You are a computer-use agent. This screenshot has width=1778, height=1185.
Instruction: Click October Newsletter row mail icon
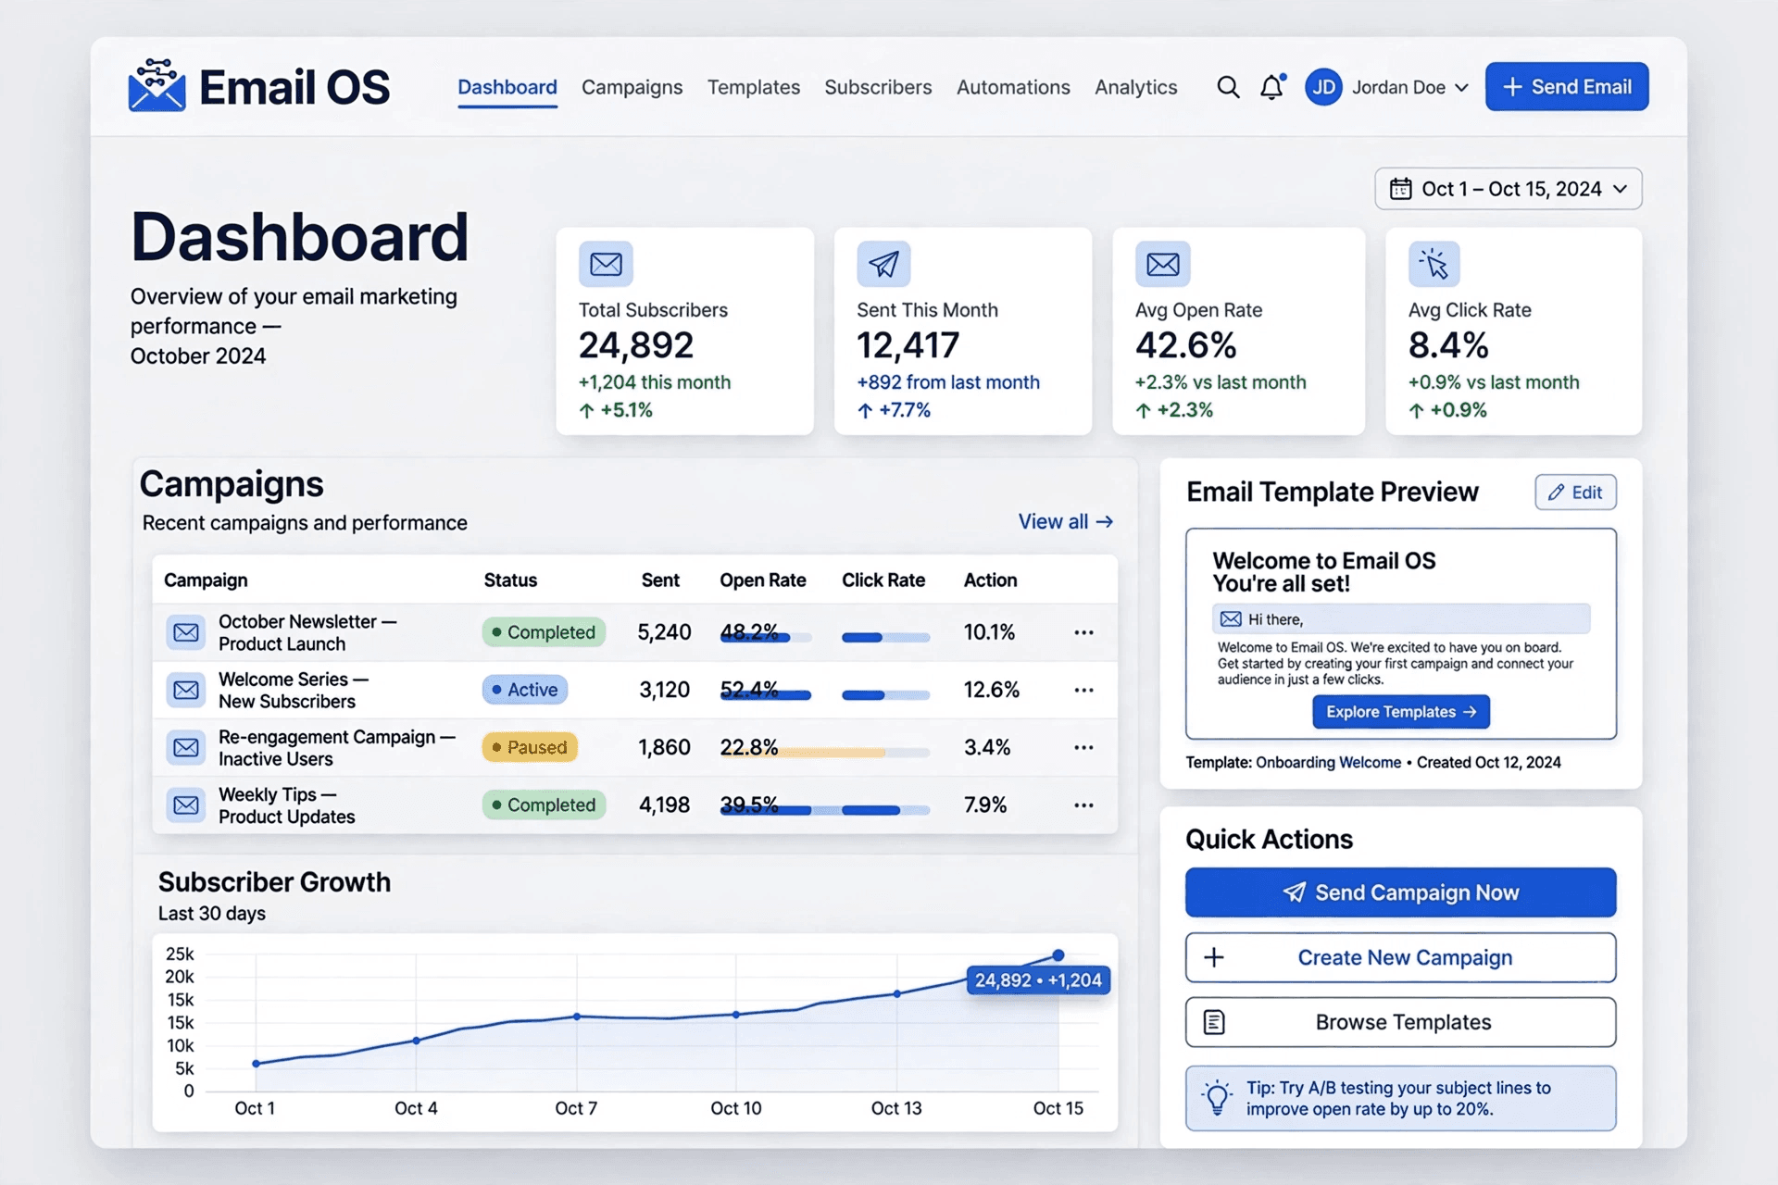[x=186, y=632]
